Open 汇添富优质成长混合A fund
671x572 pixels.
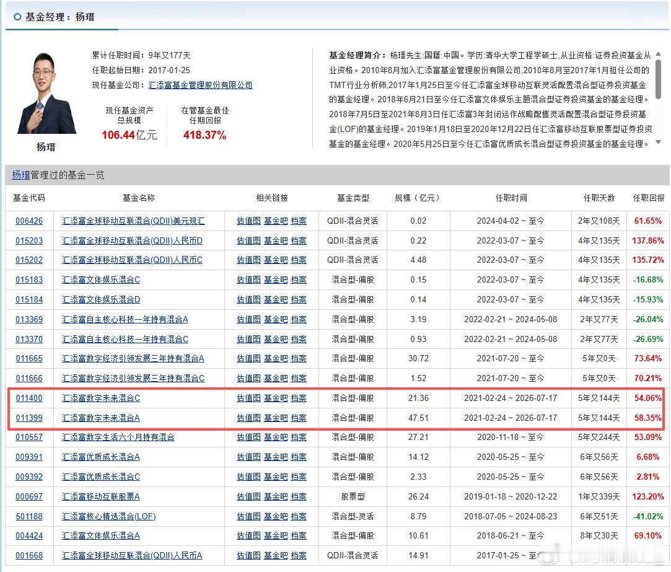101,457
